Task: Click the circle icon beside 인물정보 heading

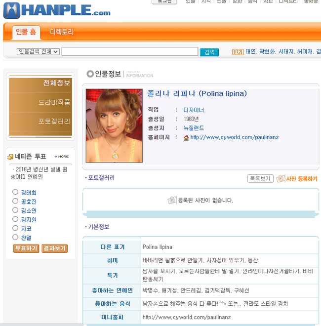Action: pyautogui.click(x=90, y=74)
